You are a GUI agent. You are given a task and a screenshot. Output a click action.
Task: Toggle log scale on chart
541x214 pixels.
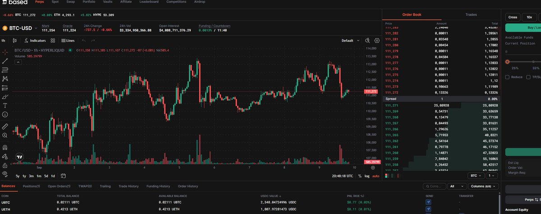pos(367,176)
